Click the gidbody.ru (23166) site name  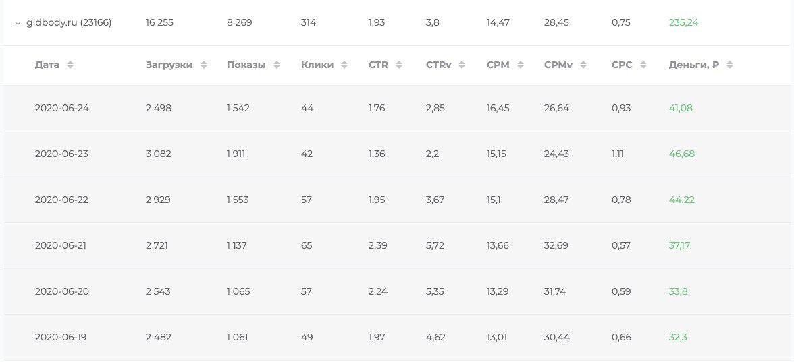[x=69, y=23]
